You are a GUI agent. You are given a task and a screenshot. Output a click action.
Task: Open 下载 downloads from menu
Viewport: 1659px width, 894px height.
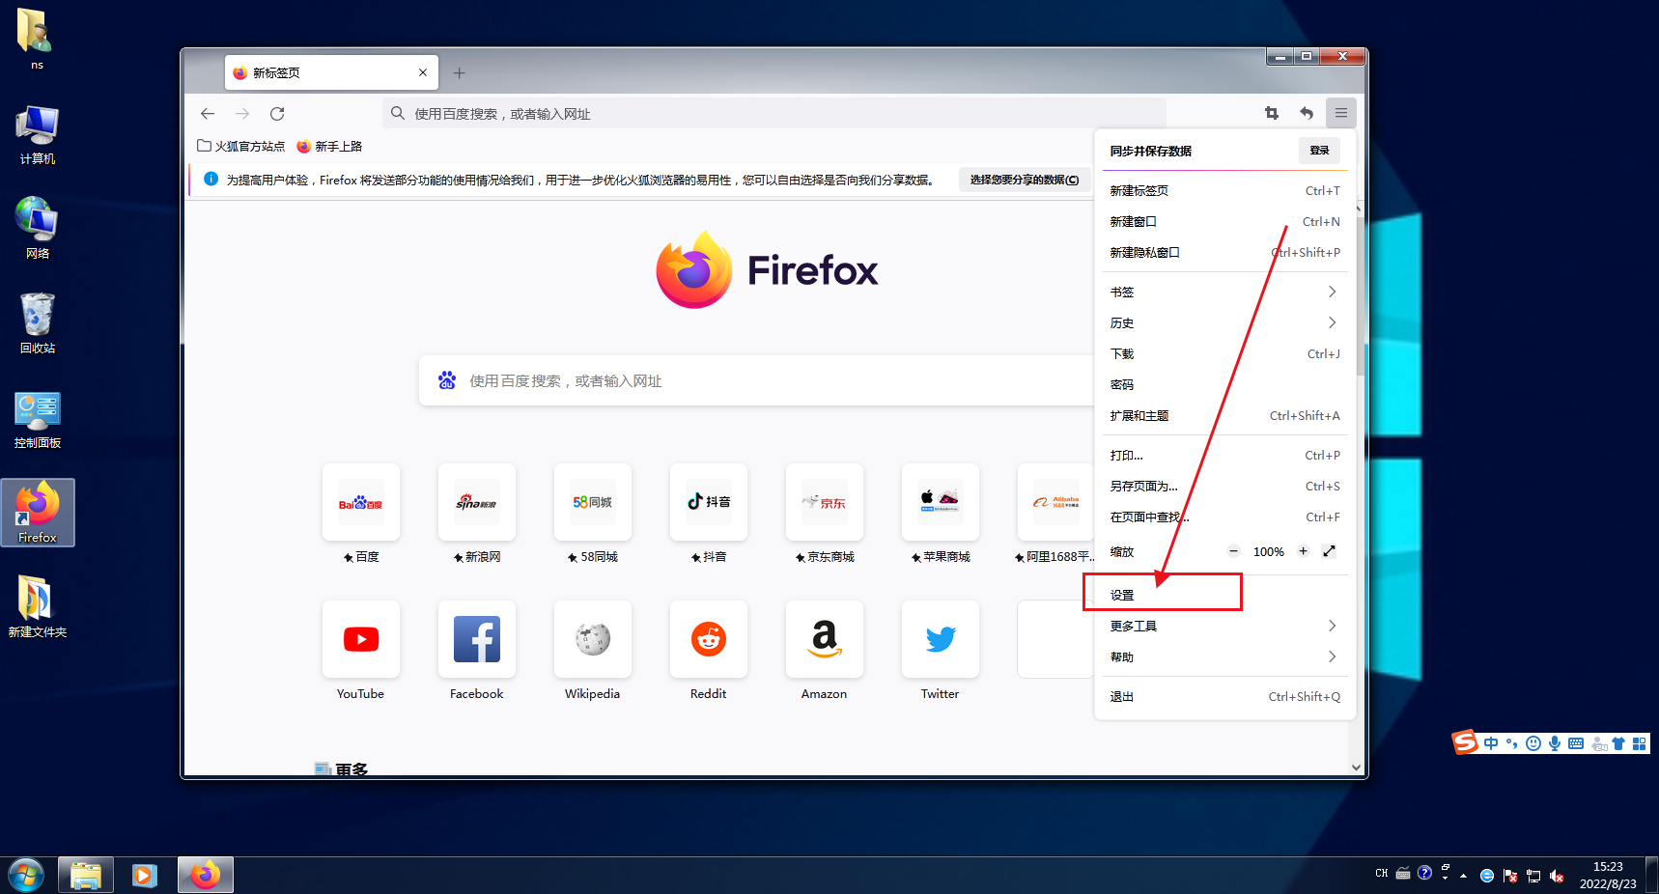point(1223,353)
